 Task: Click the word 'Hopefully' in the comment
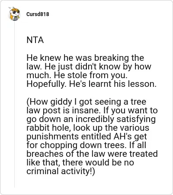click(x=46, y=84)
